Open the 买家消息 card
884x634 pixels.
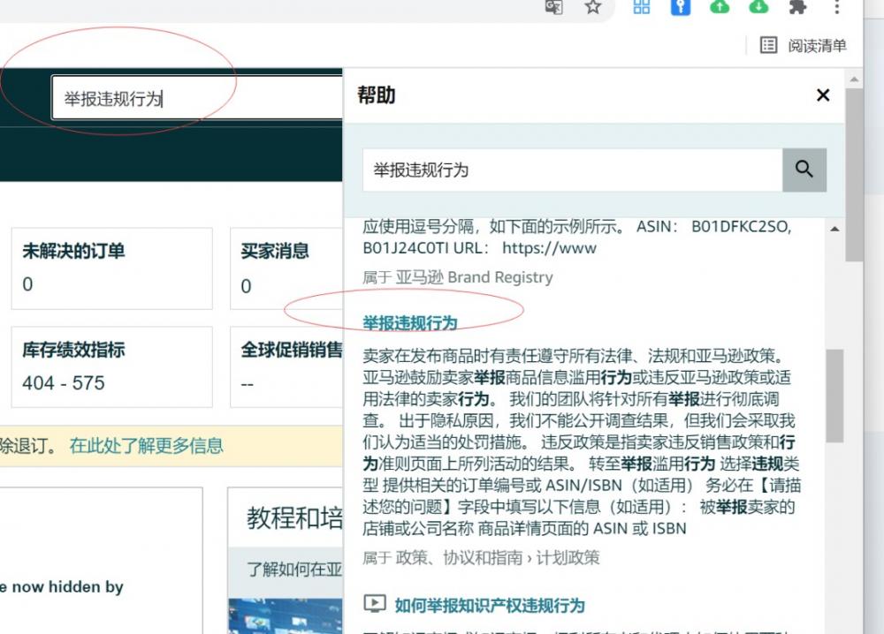click(286, 268)
